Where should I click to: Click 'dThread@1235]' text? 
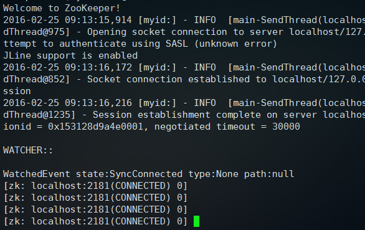pyautogui.click(x=39, y=115)
